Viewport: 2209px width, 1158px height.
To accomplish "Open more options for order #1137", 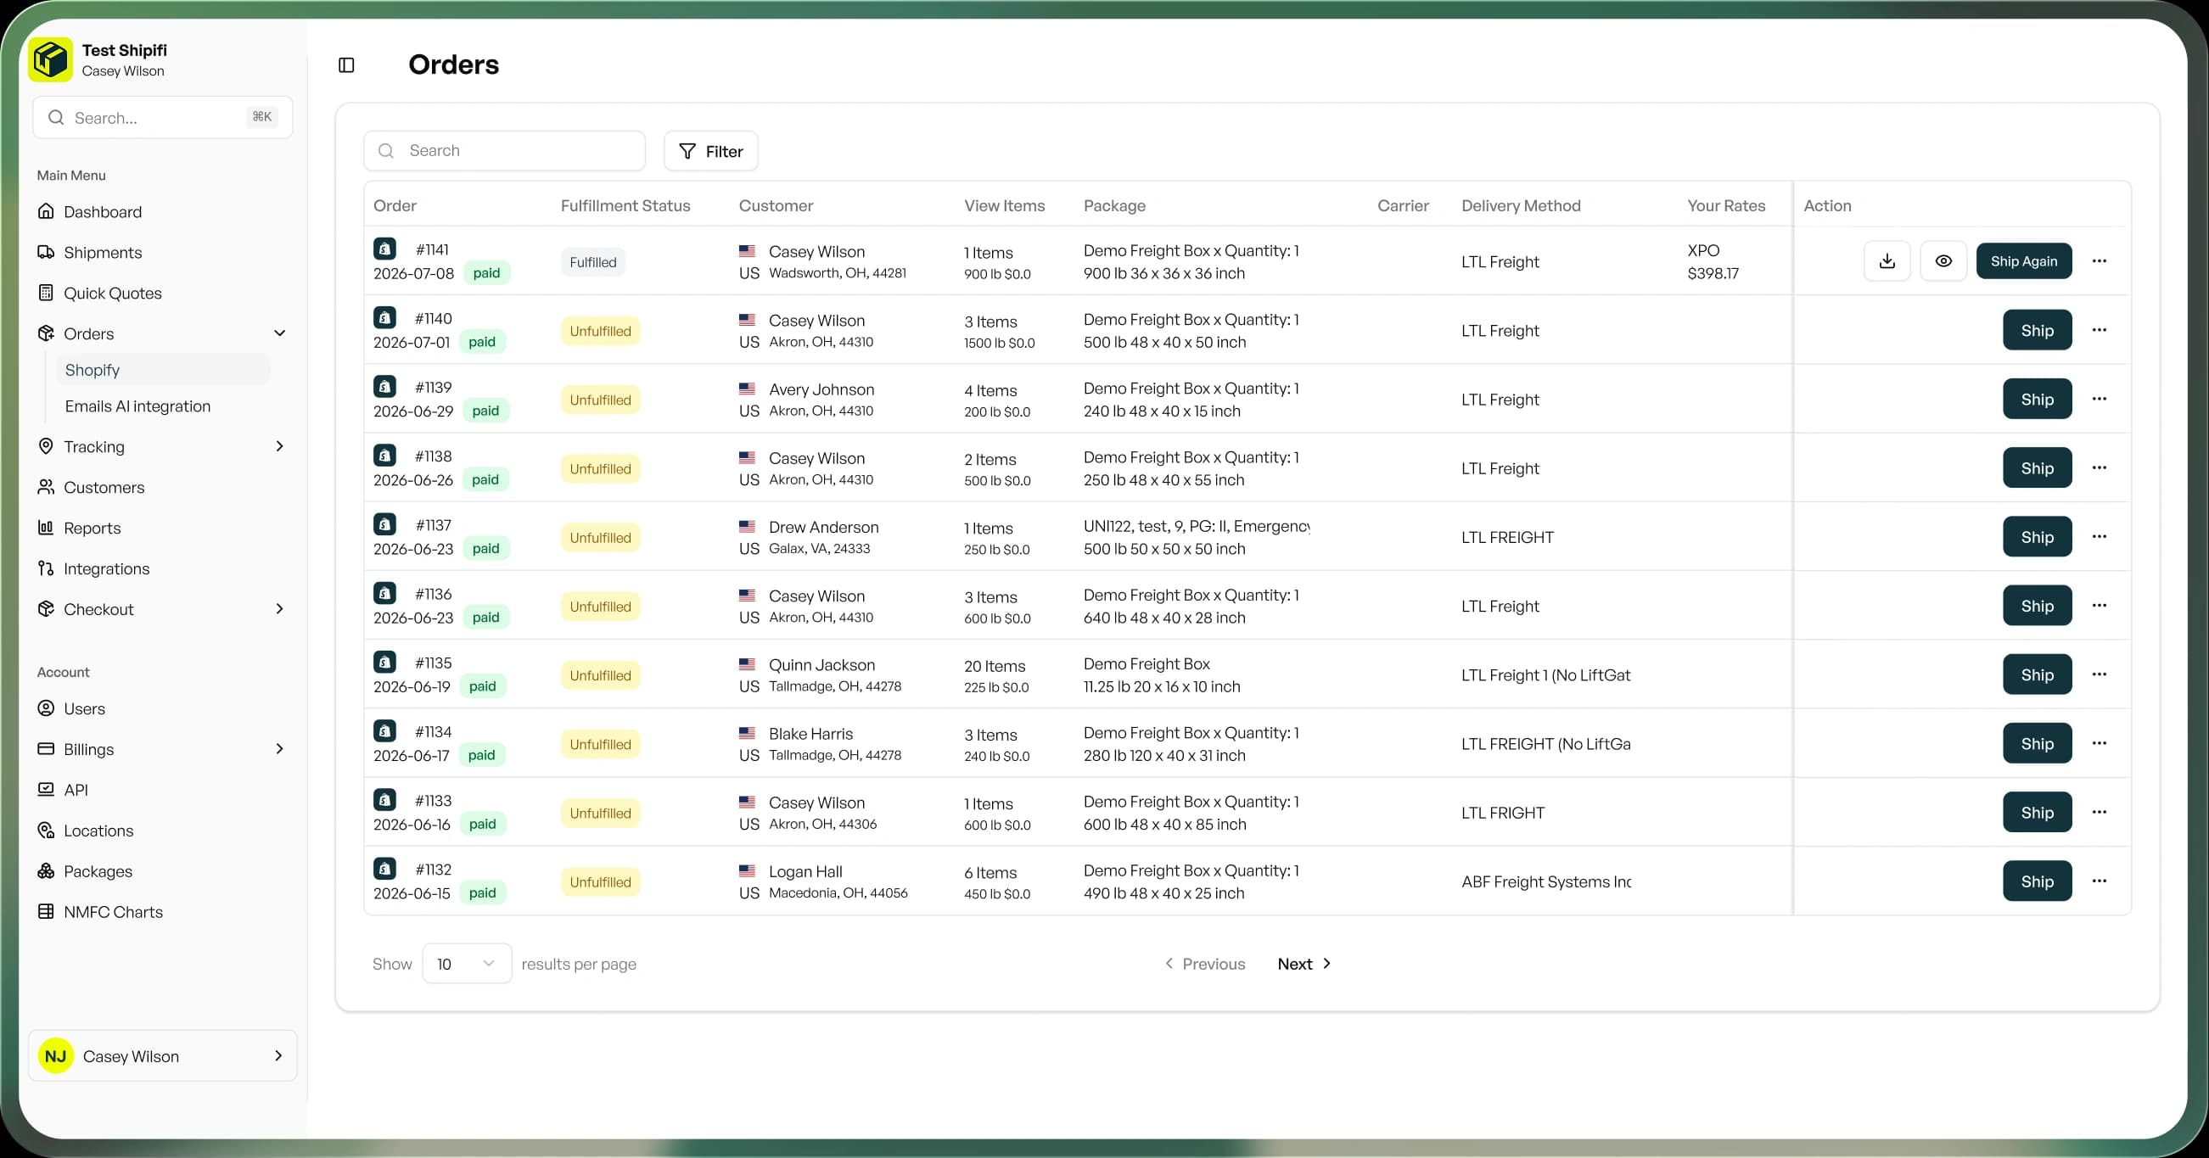I will 2100,536.
